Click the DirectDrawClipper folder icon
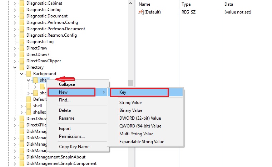Viewport: 272px width, 167px height. click(22, 61)
